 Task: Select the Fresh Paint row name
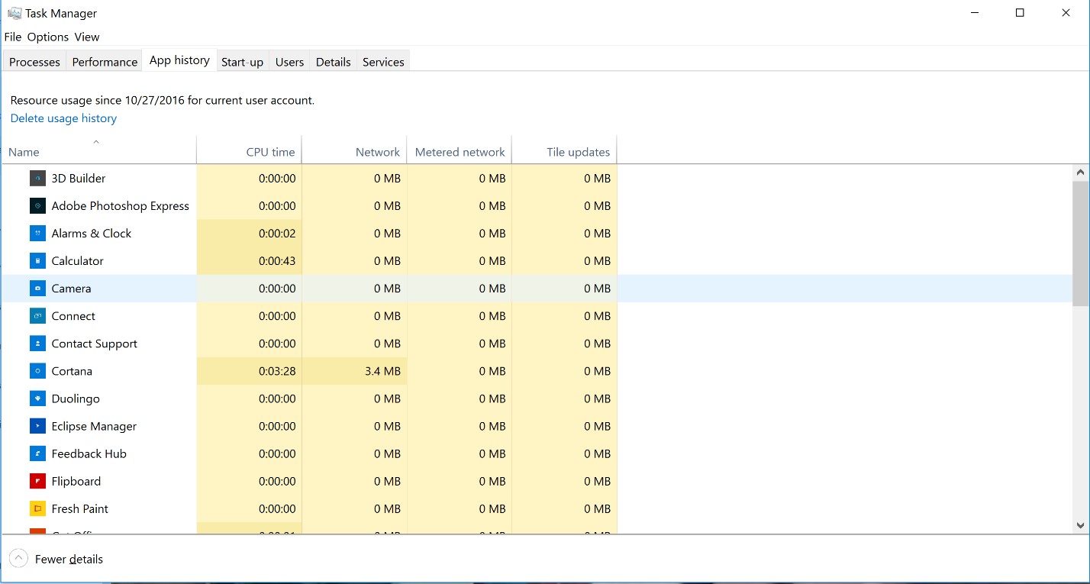click(x=80, y=508)
